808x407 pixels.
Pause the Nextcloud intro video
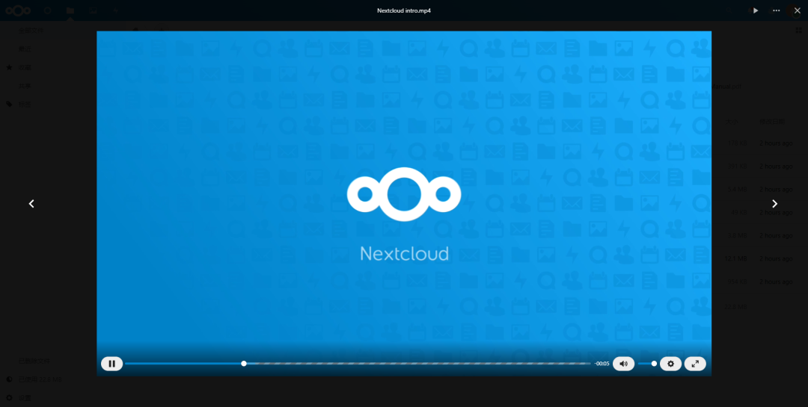[x=111, y=364]
